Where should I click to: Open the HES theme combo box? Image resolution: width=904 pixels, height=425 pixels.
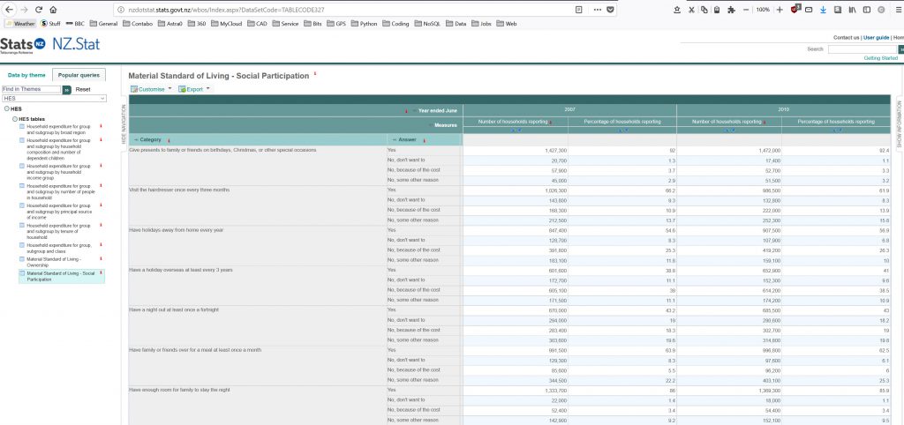point(54,99)
